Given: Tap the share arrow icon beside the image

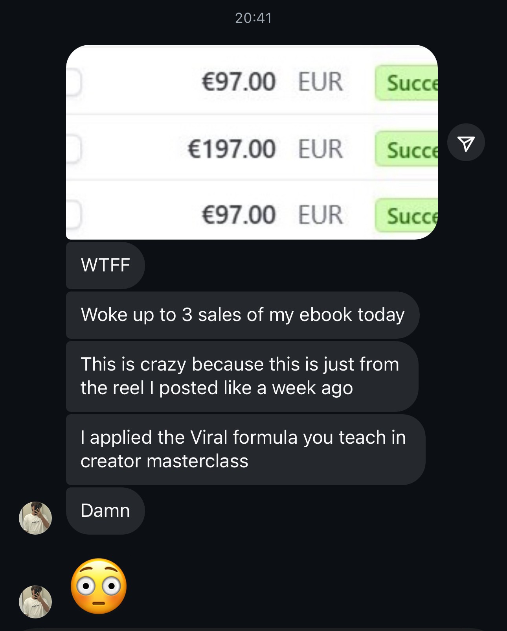Looking at the screenshot, I should tap(466, 142).
